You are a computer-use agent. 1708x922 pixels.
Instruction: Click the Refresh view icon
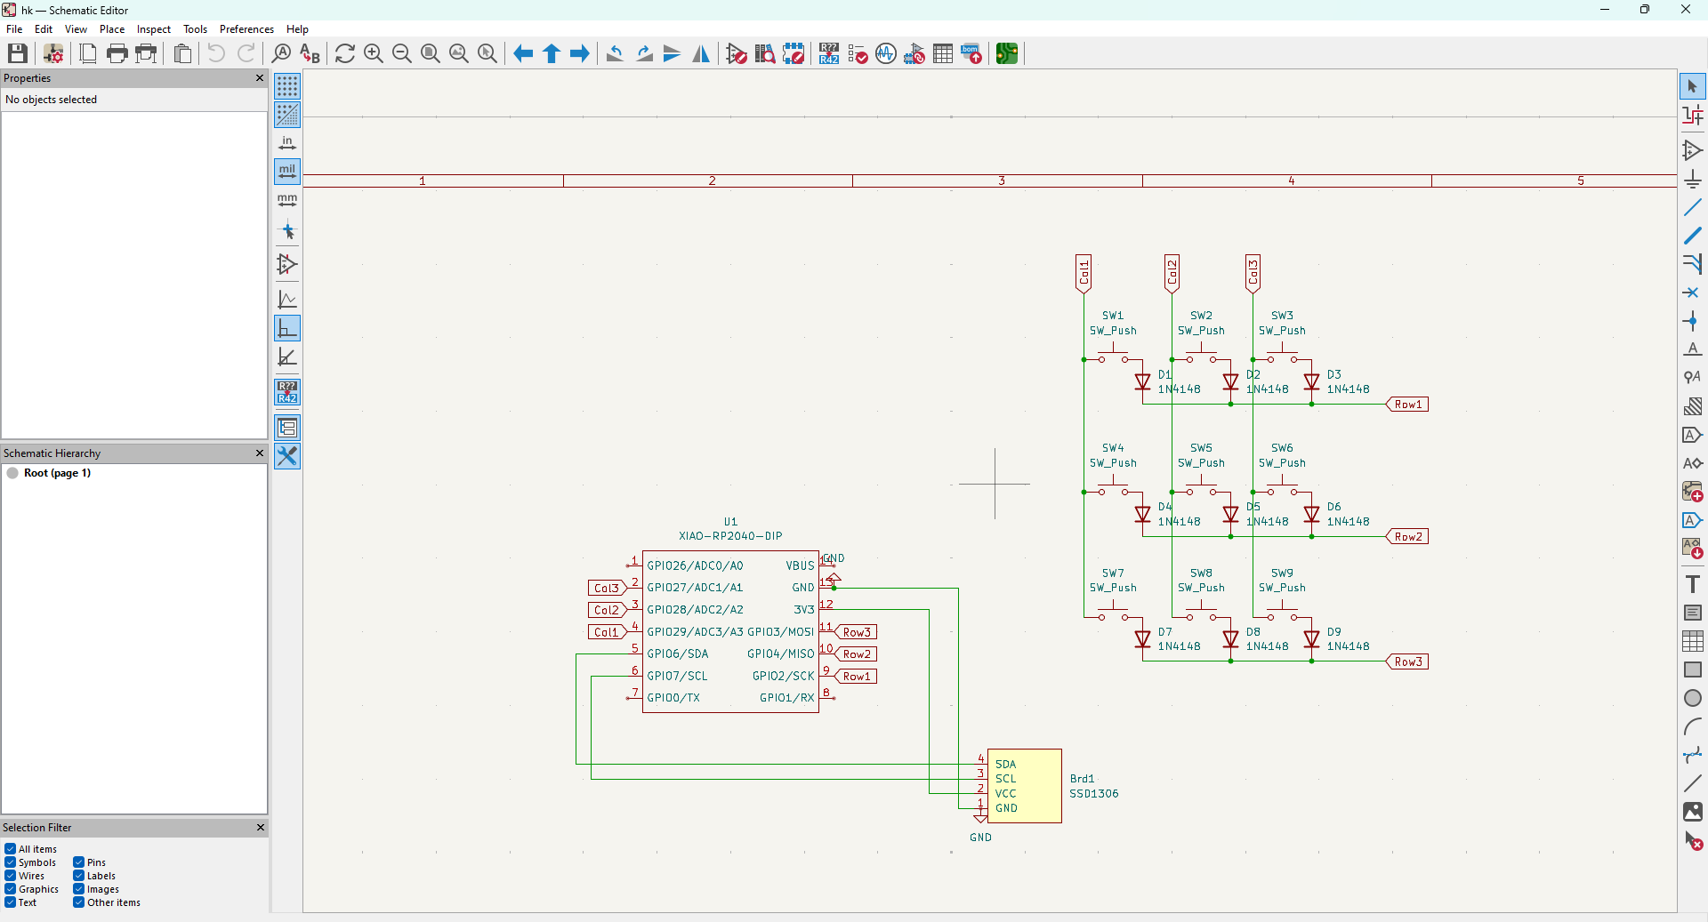point(345,53)
